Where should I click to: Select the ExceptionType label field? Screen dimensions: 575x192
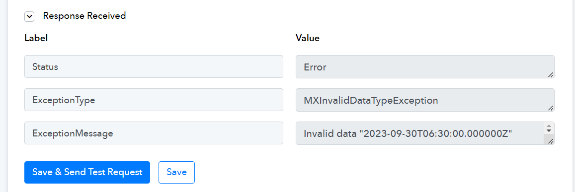[x=154, y=100]
